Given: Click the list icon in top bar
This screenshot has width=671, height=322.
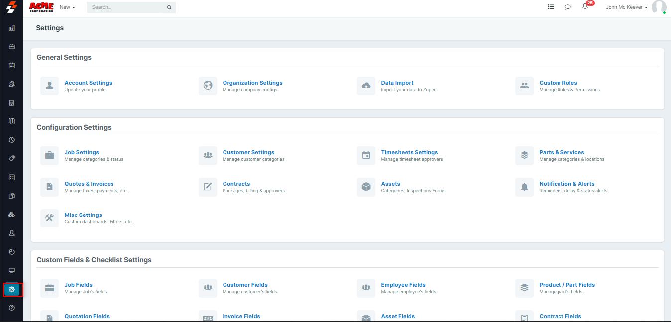Looking at the screenshot, I should pos(551,7).
